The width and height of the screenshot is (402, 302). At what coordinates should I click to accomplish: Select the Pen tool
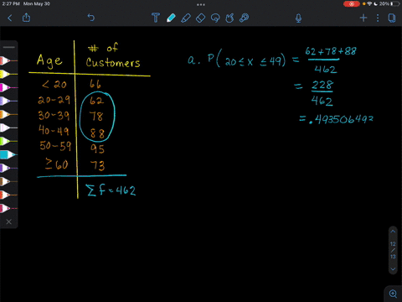click(x=171, y=18)
